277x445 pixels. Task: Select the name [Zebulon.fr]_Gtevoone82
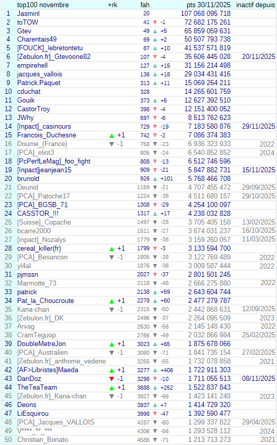[54, 57]
